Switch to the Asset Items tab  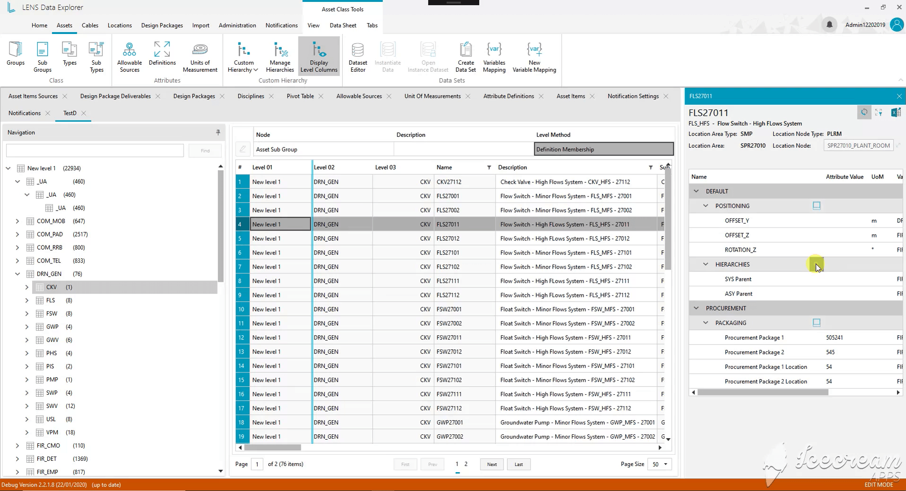point(571,96)
